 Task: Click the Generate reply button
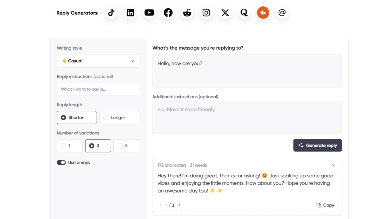(x=317, y=145)
